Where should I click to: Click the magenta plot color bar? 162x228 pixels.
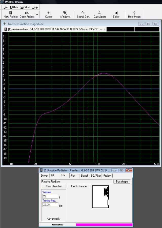104,225
